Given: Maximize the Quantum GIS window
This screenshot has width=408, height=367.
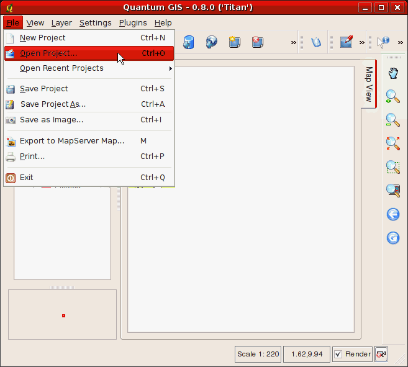Looking at the screenshot, I should click(381, 8).
